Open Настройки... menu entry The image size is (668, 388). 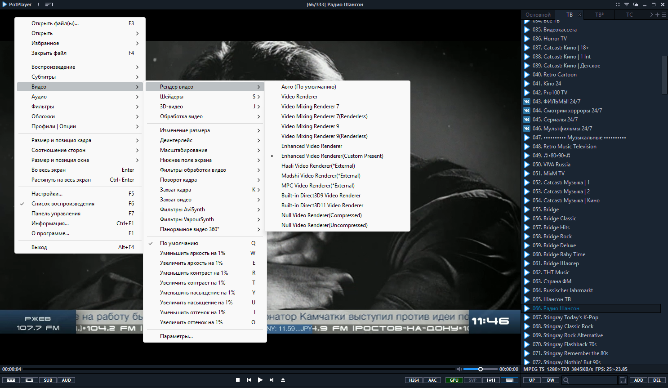tap(80, 194)
